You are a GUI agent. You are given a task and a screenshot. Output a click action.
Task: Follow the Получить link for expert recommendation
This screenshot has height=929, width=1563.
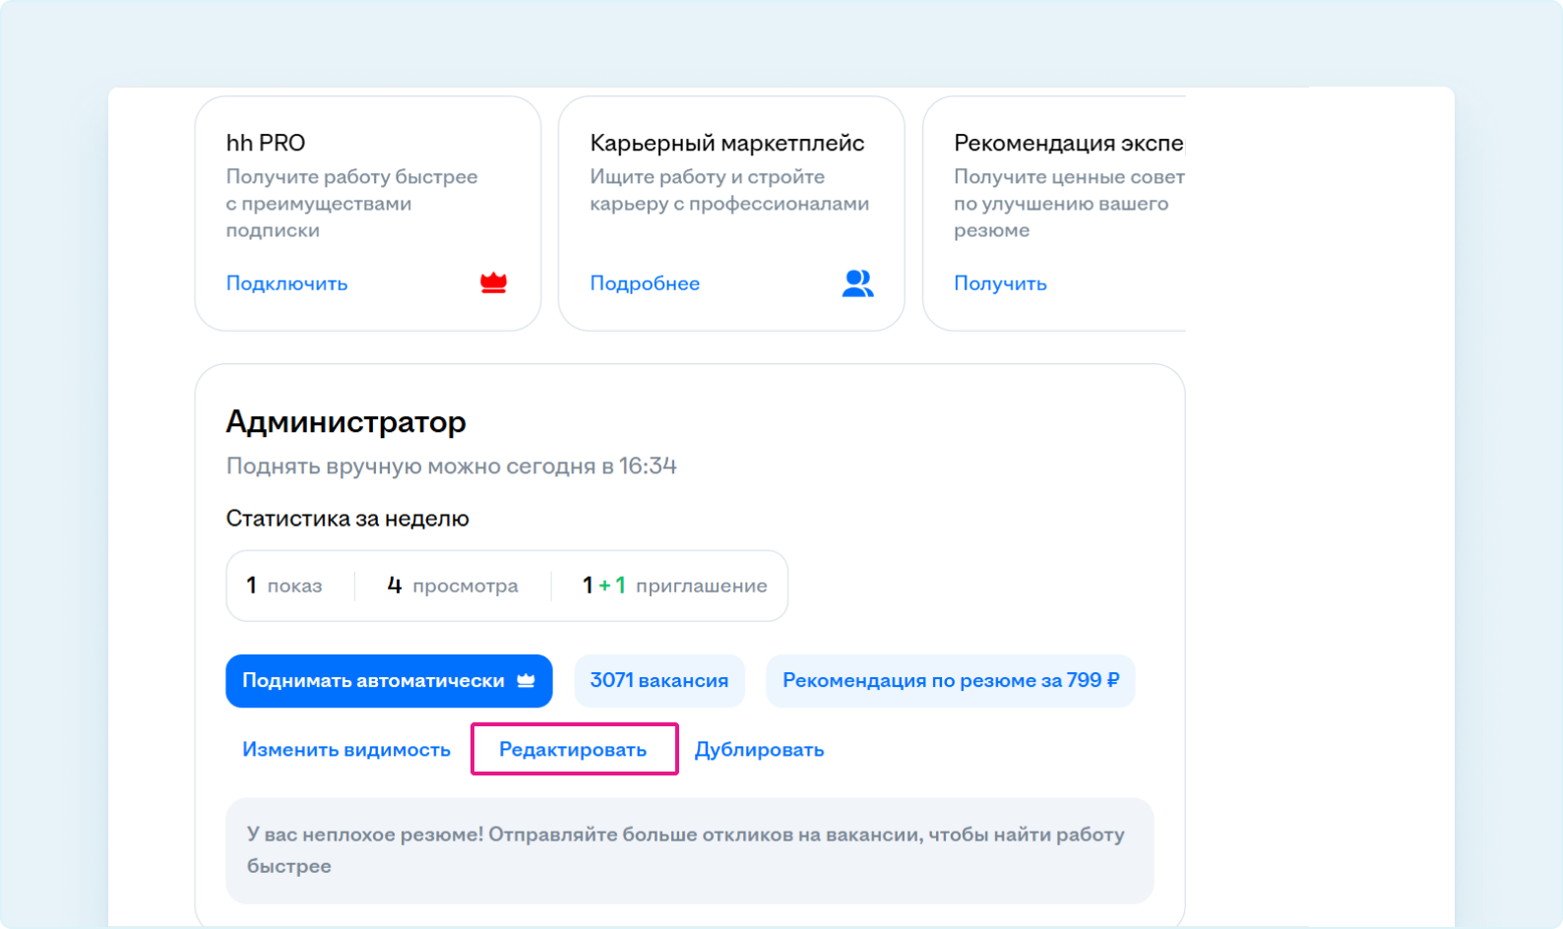point(1000,283)
